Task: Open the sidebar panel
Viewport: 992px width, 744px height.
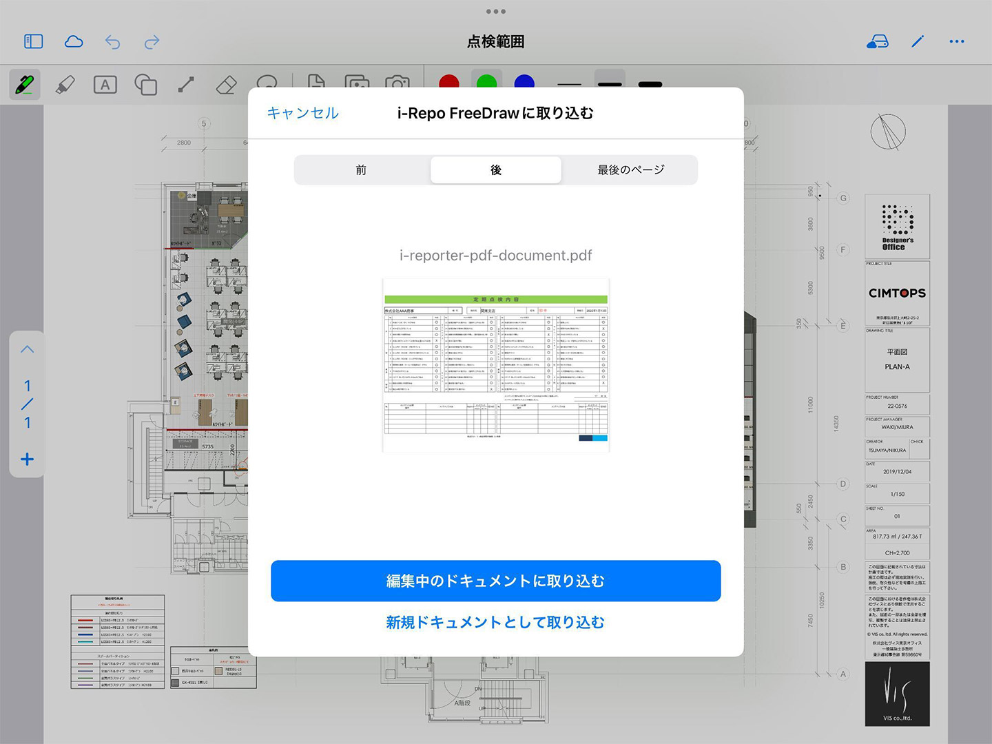Action: point(33,42)
